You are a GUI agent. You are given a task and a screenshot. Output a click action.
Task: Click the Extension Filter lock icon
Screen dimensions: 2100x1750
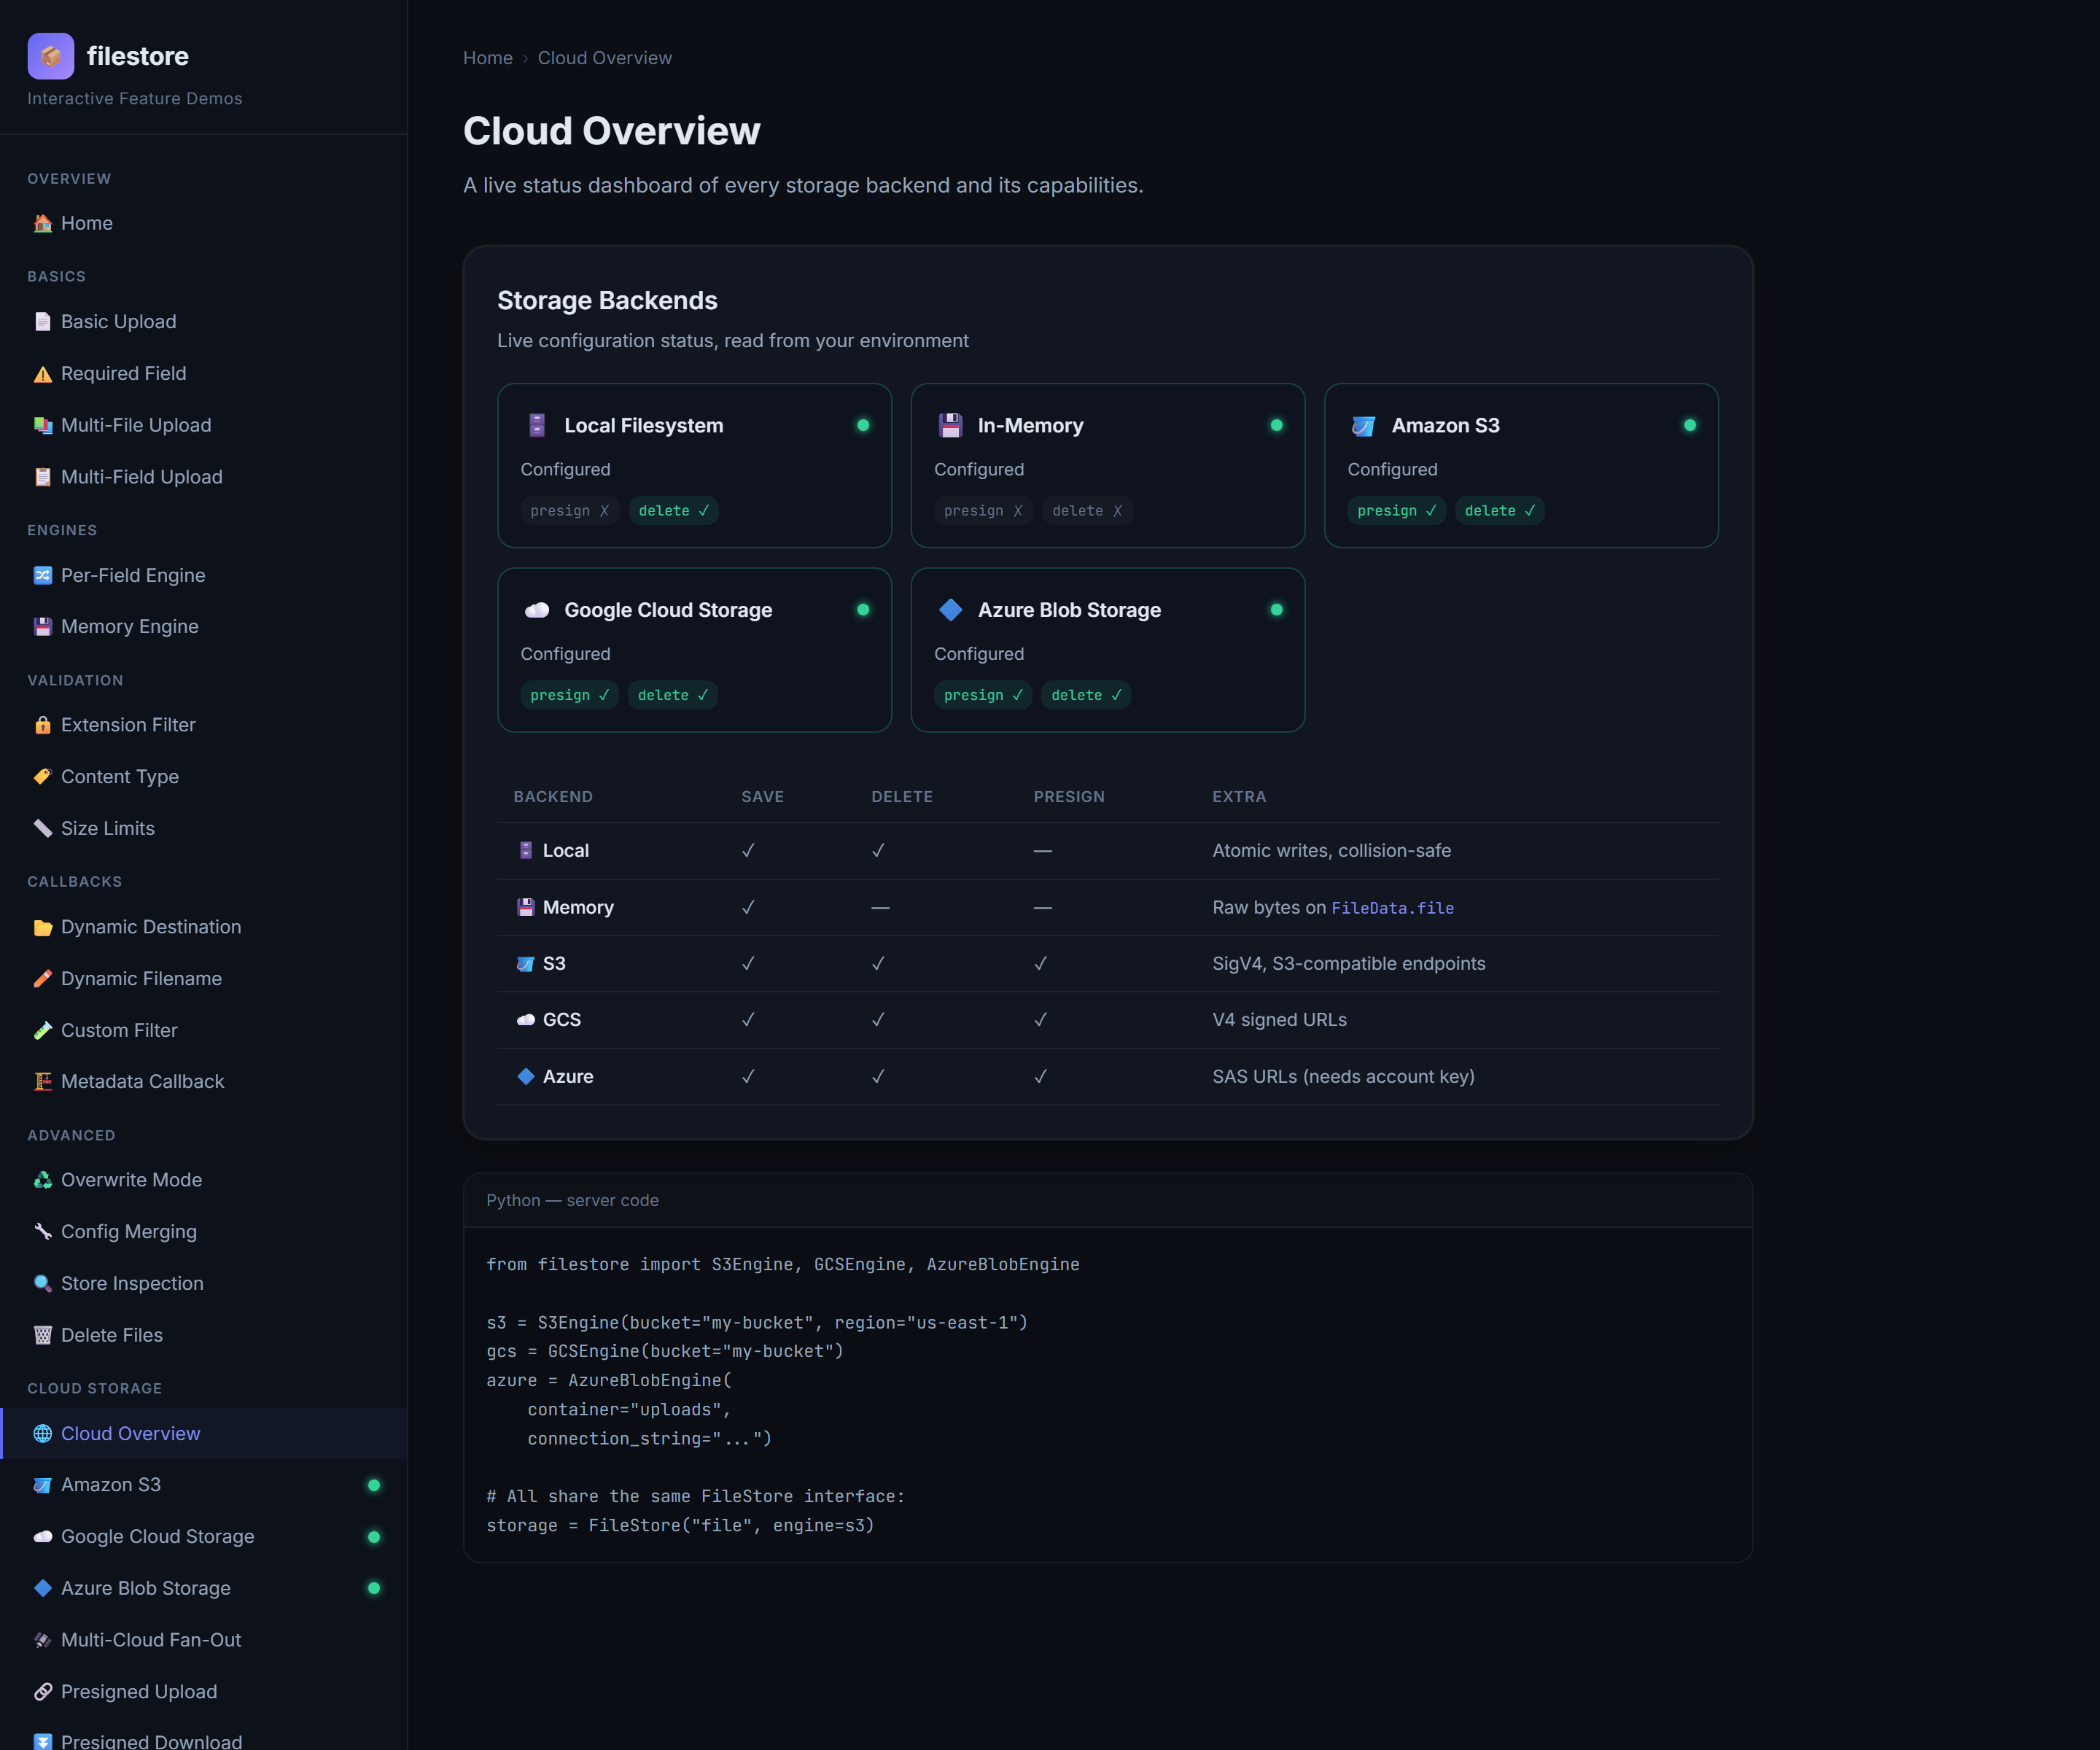tap(42, 725)
